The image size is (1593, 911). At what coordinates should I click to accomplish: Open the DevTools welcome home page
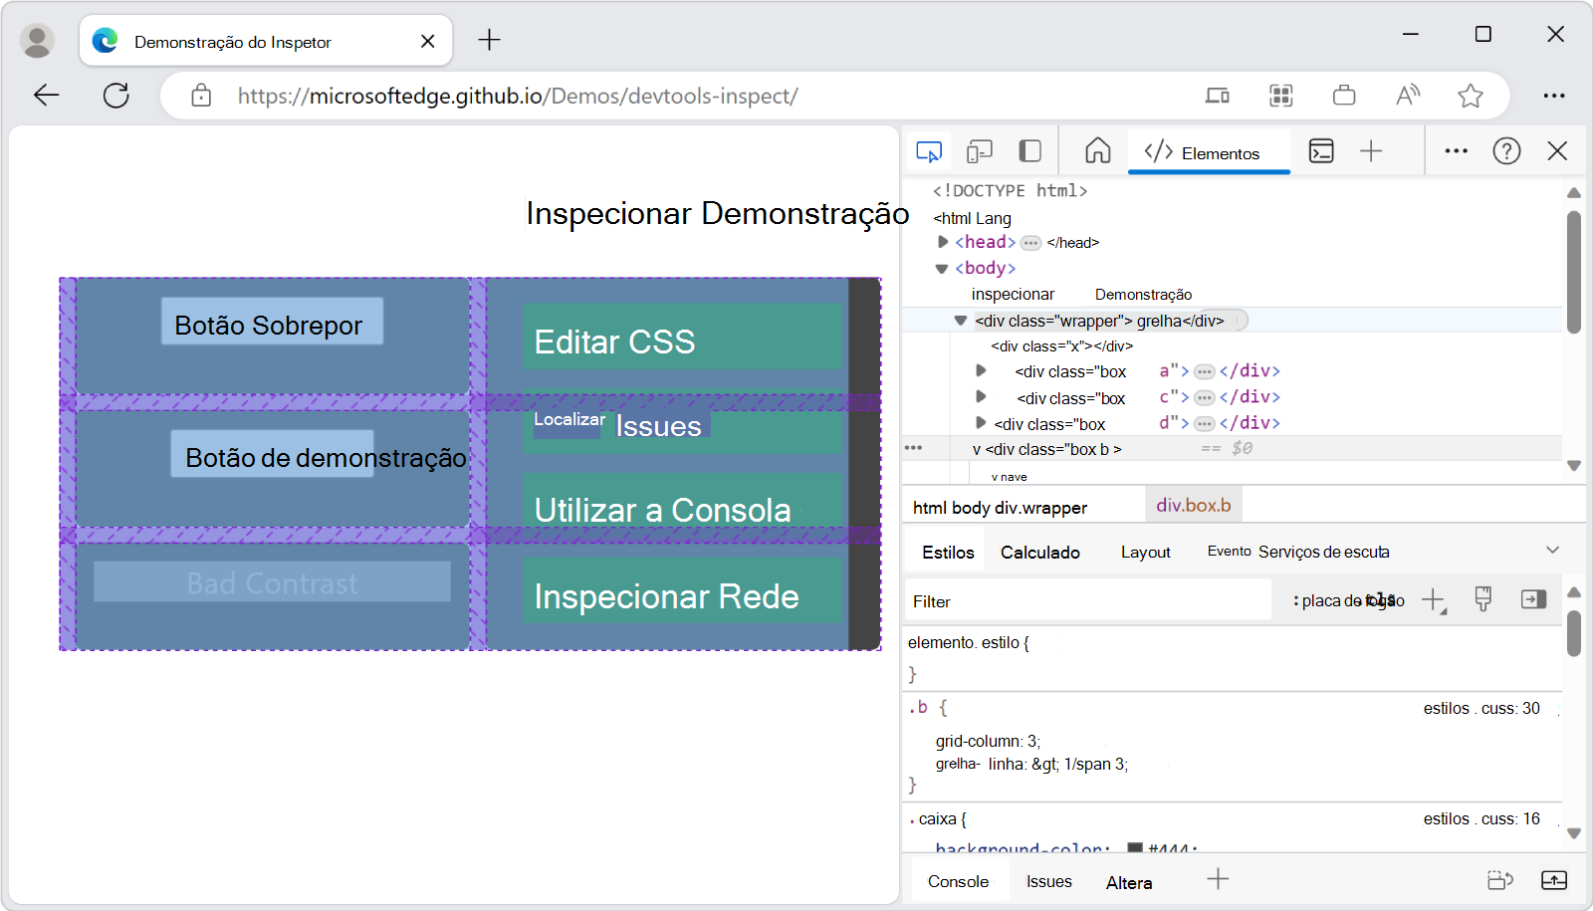point(1097,150)
